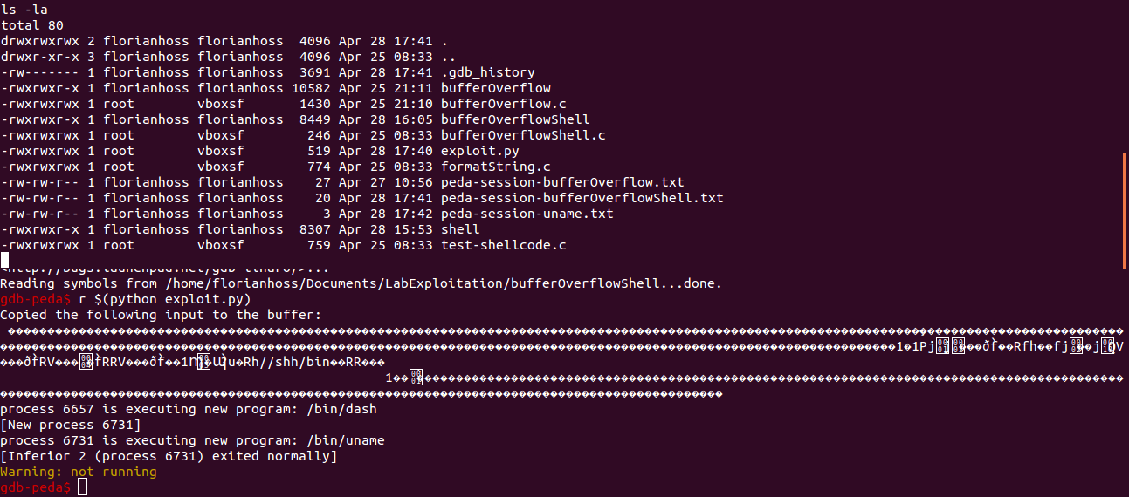Click the exploit.py filename in listing

(480, 151)
